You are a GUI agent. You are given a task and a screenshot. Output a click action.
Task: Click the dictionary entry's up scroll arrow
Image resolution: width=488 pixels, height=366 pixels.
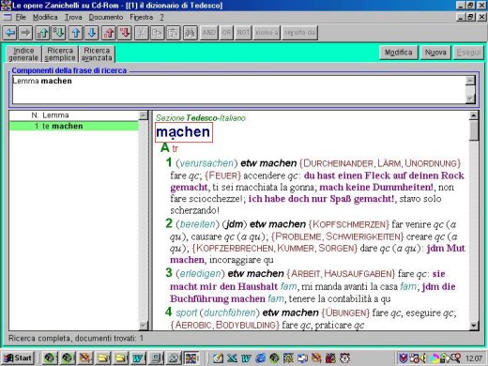[x=474, y=115]
